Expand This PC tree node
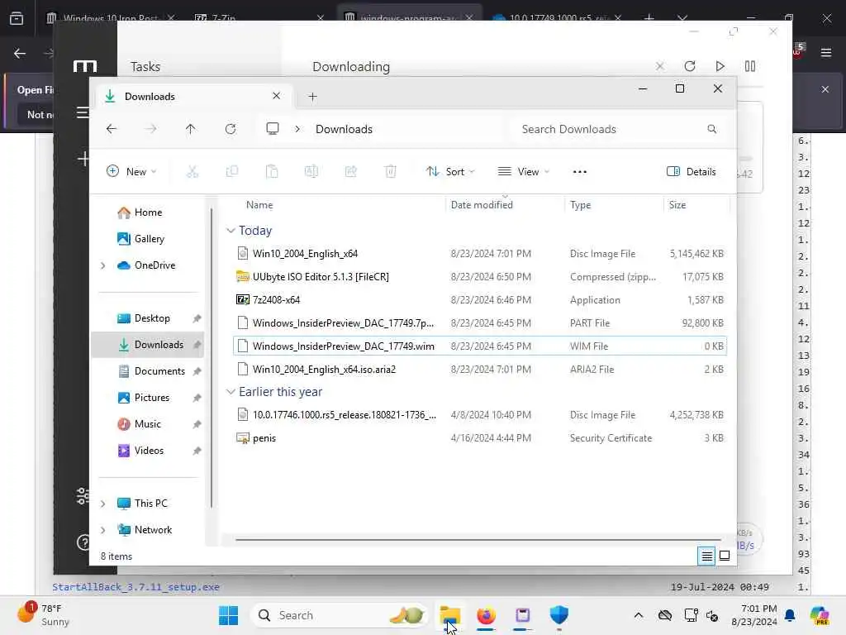 [102, 504]
